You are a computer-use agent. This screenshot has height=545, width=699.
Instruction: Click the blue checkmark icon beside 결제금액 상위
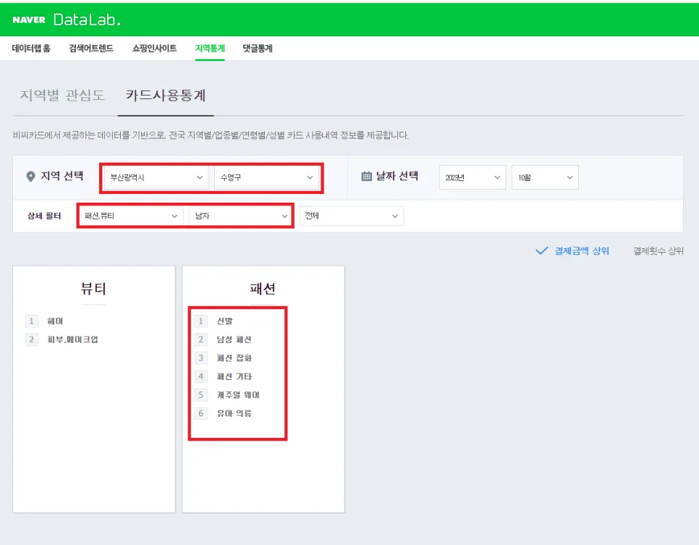click(542, 250)
